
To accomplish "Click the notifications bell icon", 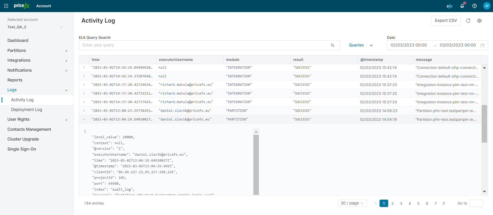I will 462,6.
